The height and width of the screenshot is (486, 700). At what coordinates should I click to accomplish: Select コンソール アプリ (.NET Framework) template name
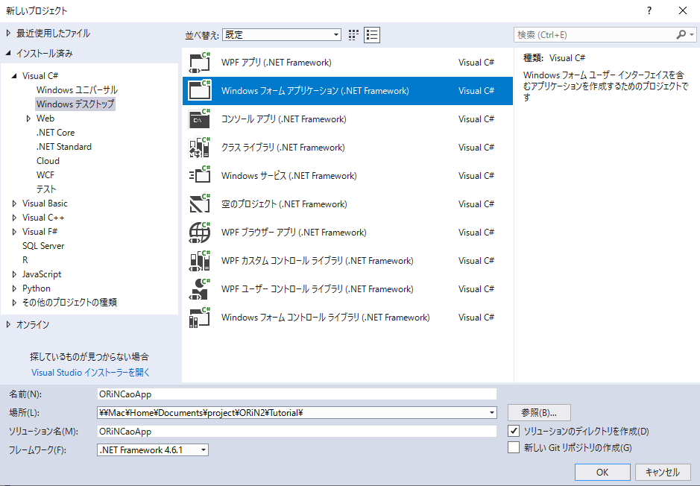[283, 119]
